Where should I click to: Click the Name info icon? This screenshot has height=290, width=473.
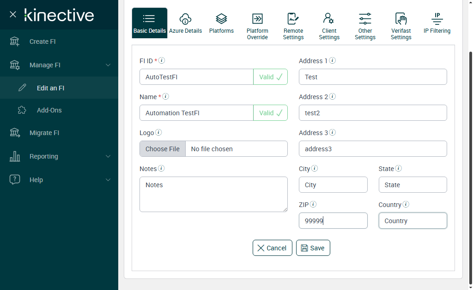click(x=166, y=96)
